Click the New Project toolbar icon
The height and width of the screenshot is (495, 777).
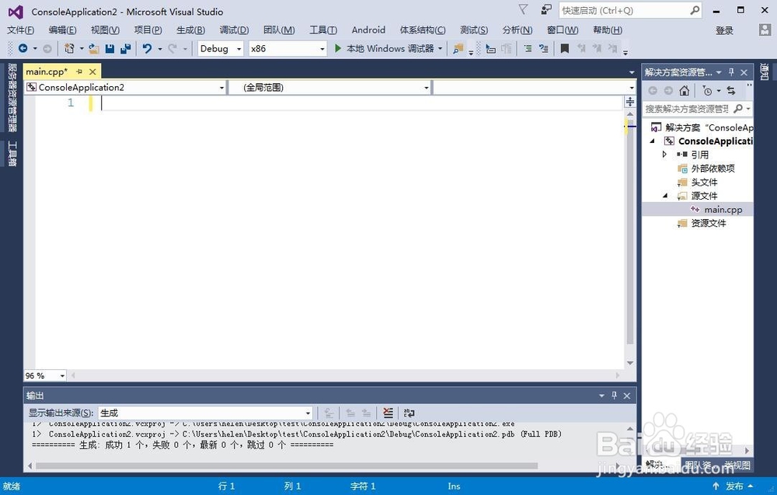coord(69,48)
